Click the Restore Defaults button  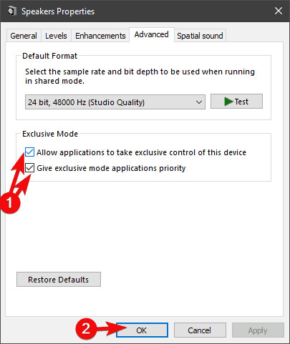[59, 280]
